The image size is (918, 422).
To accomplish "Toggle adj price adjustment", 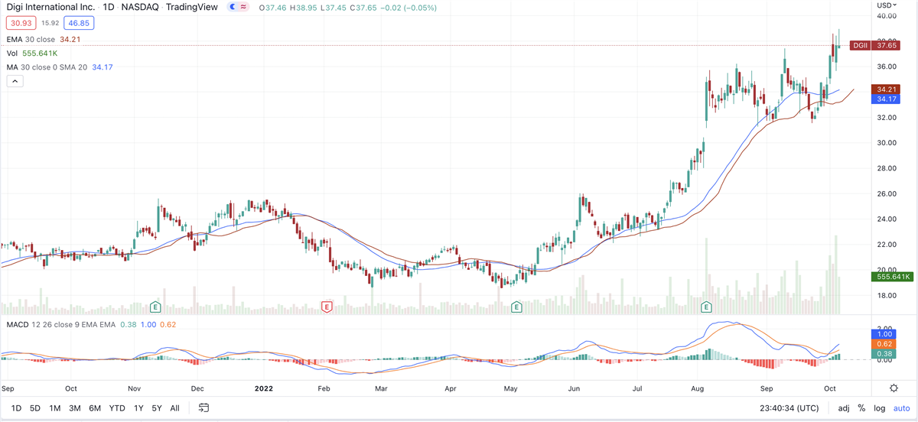I will pyautogui.click(x=844, y=408).
